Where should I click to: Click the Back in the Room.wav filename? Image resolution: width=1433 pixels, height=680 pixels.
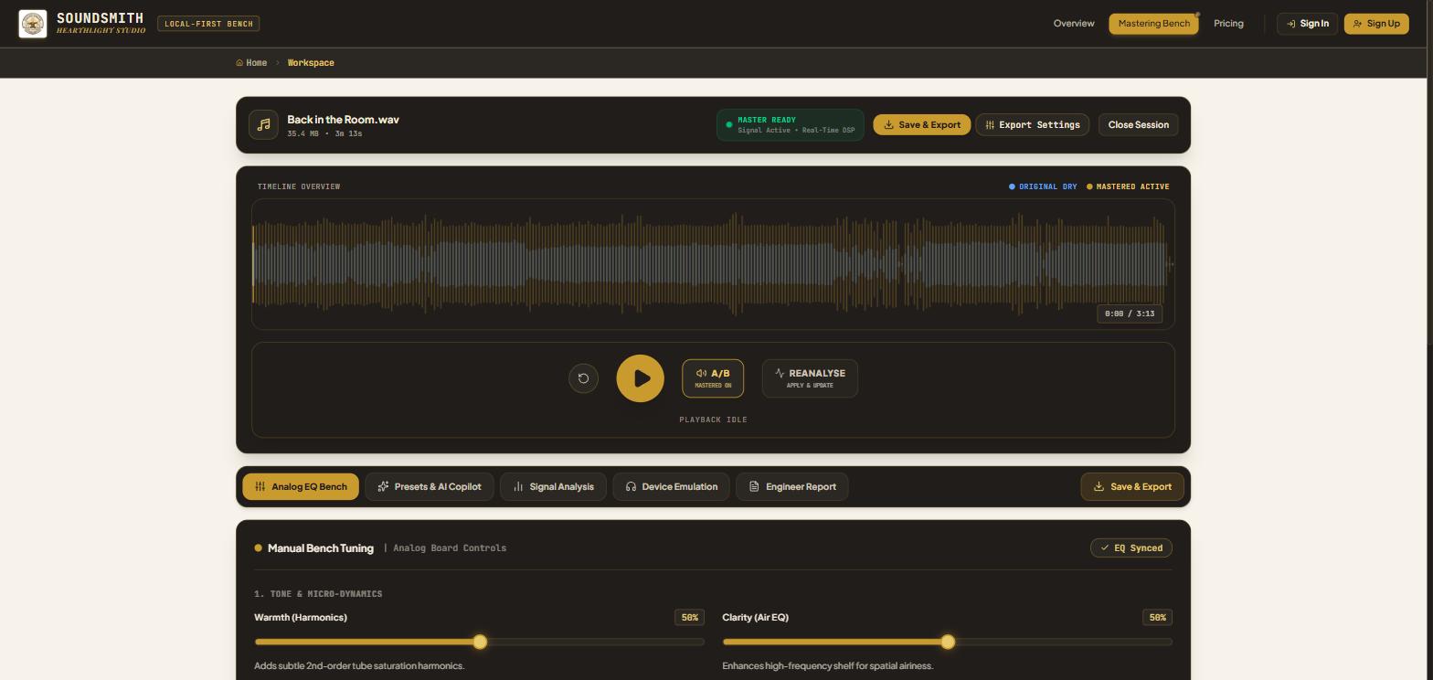(x=343, y=120)
